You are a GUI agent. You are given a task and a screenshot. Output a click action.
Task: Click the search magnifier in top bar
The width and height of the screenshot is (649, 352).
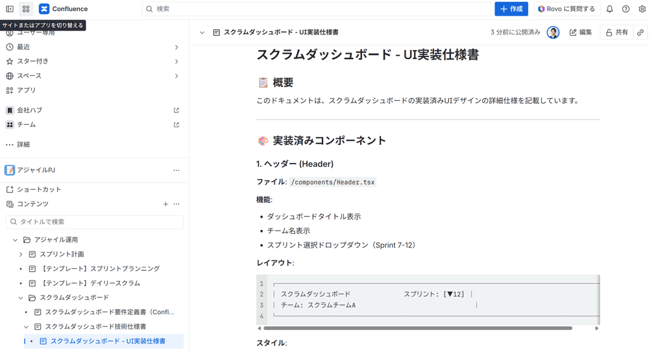(x=149, y=8)
